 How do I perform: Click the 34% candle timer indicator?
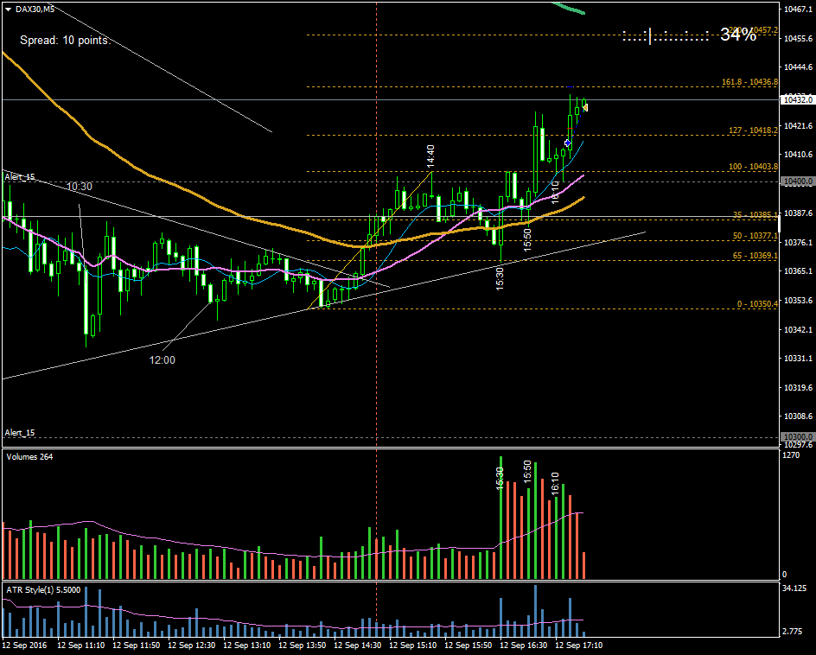[737, 35]
